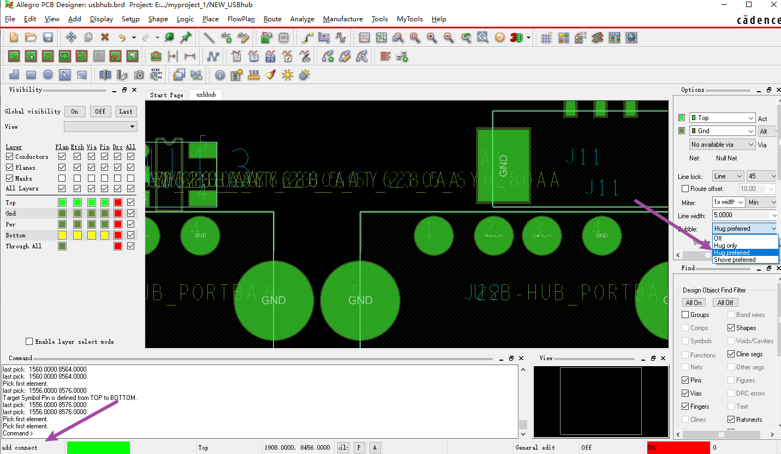
Task: Activate the Add Connect routing tool
Action: click(307, 38)
